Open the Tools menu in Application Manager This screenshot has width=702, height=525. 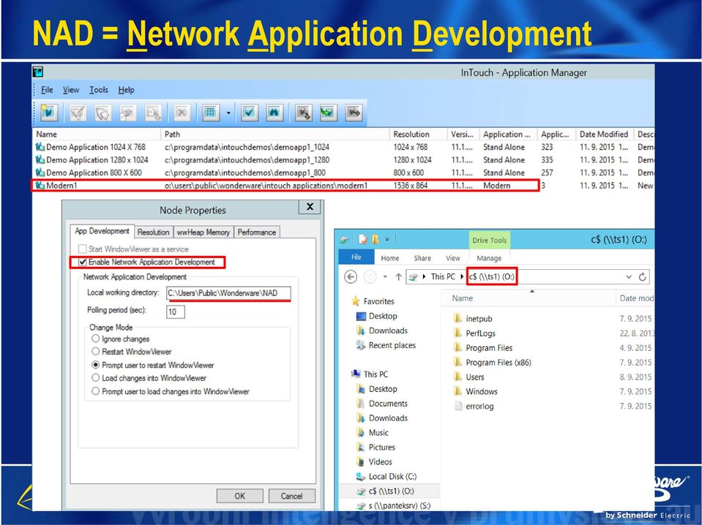click(99, 90)
